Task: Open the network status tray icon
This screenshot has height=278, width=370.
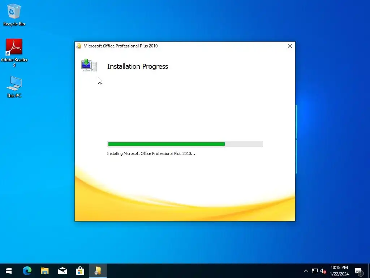Action: [x=315, y=271]
